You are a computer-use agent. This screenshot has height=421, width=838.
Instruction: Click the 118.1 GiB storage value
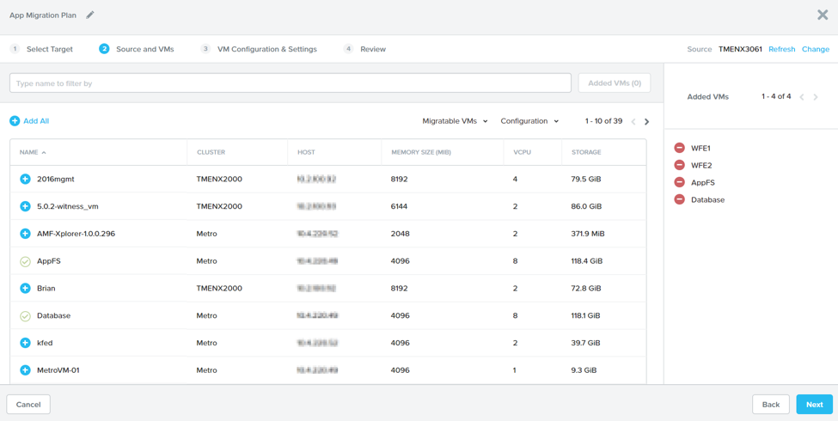[x=586, y=316]
